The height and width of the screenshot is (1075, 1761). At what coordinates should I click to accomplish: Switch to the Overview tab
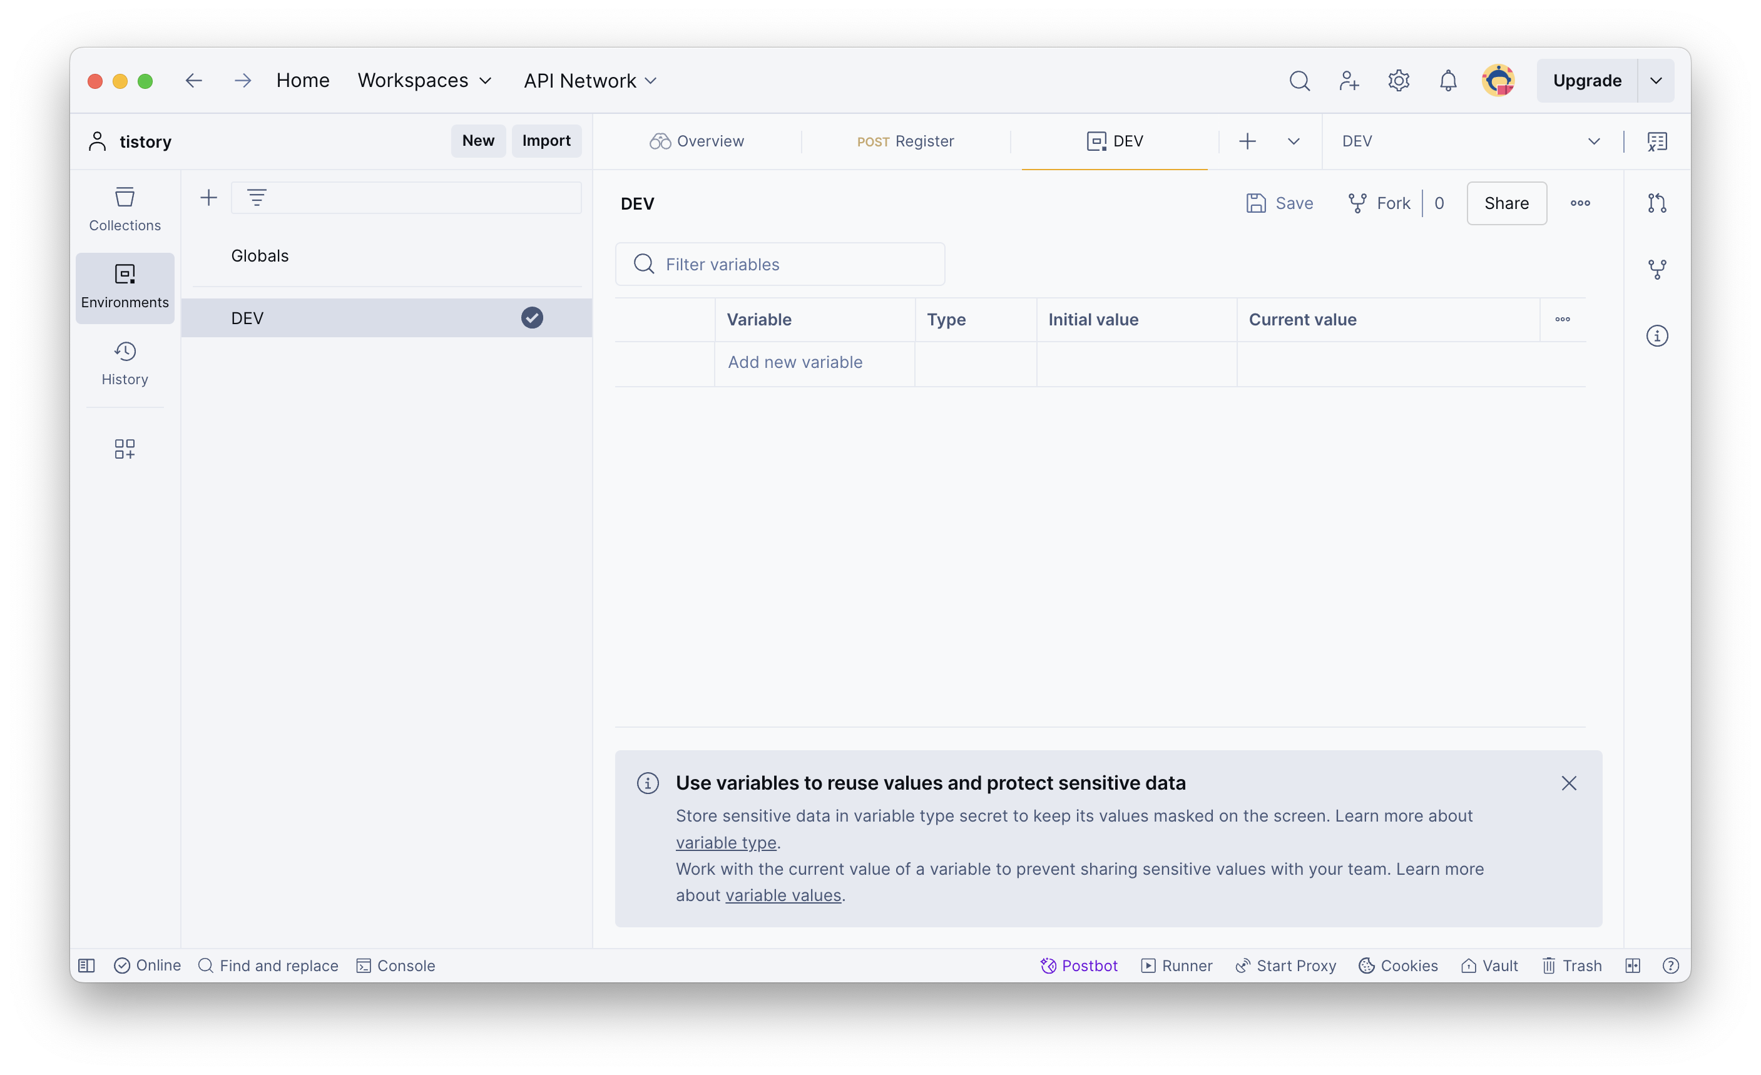697,141
